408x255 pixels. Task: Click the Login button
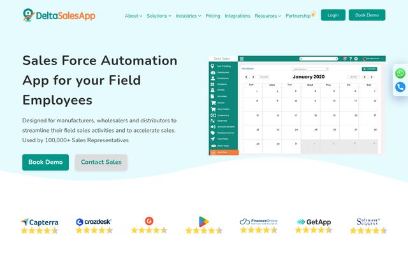point(333,15)
